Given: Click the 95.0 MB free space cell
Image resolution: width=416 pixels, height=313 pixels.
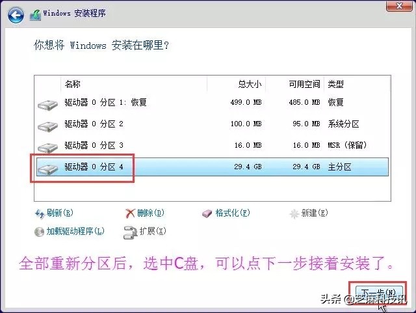Looking at the screenshot, I should (306, 124).
